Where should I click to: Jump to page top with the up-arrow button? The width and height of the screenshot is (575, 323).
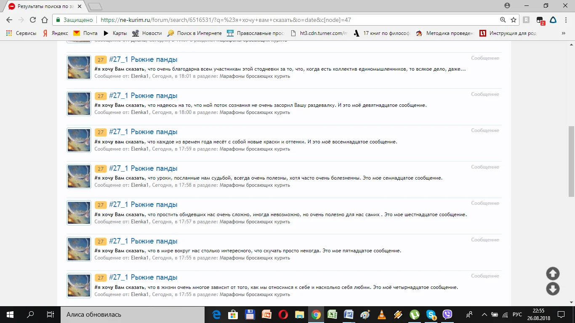[x=553, y=274]
